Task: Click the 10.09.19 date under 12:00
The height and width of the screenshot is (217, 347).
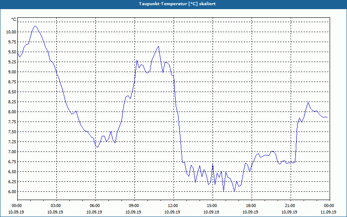Action: click(172, 212)
